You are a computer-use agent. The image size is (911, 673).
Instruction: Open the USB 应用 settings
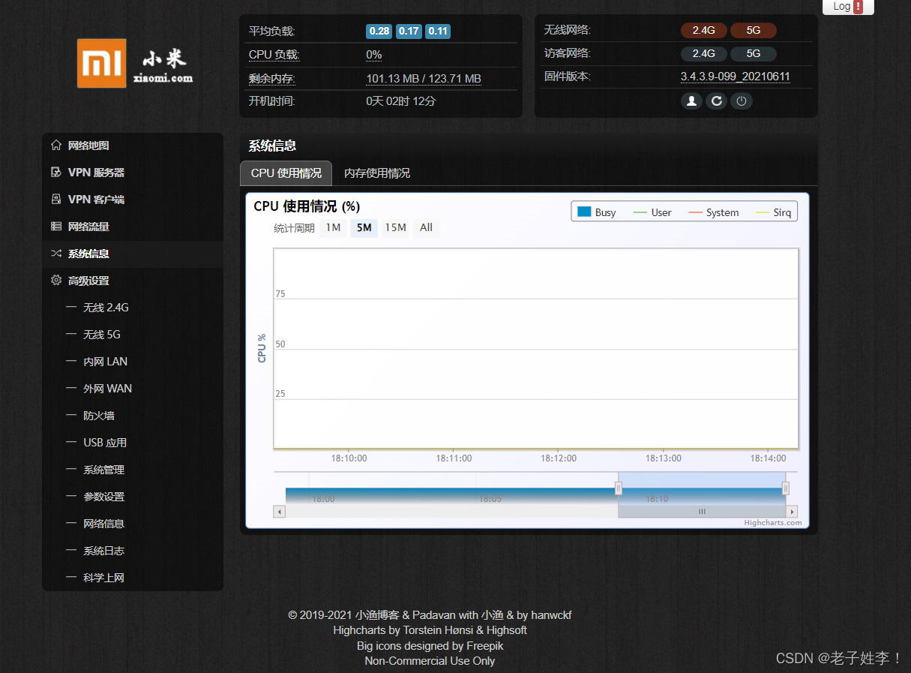(x=133, y=443)
